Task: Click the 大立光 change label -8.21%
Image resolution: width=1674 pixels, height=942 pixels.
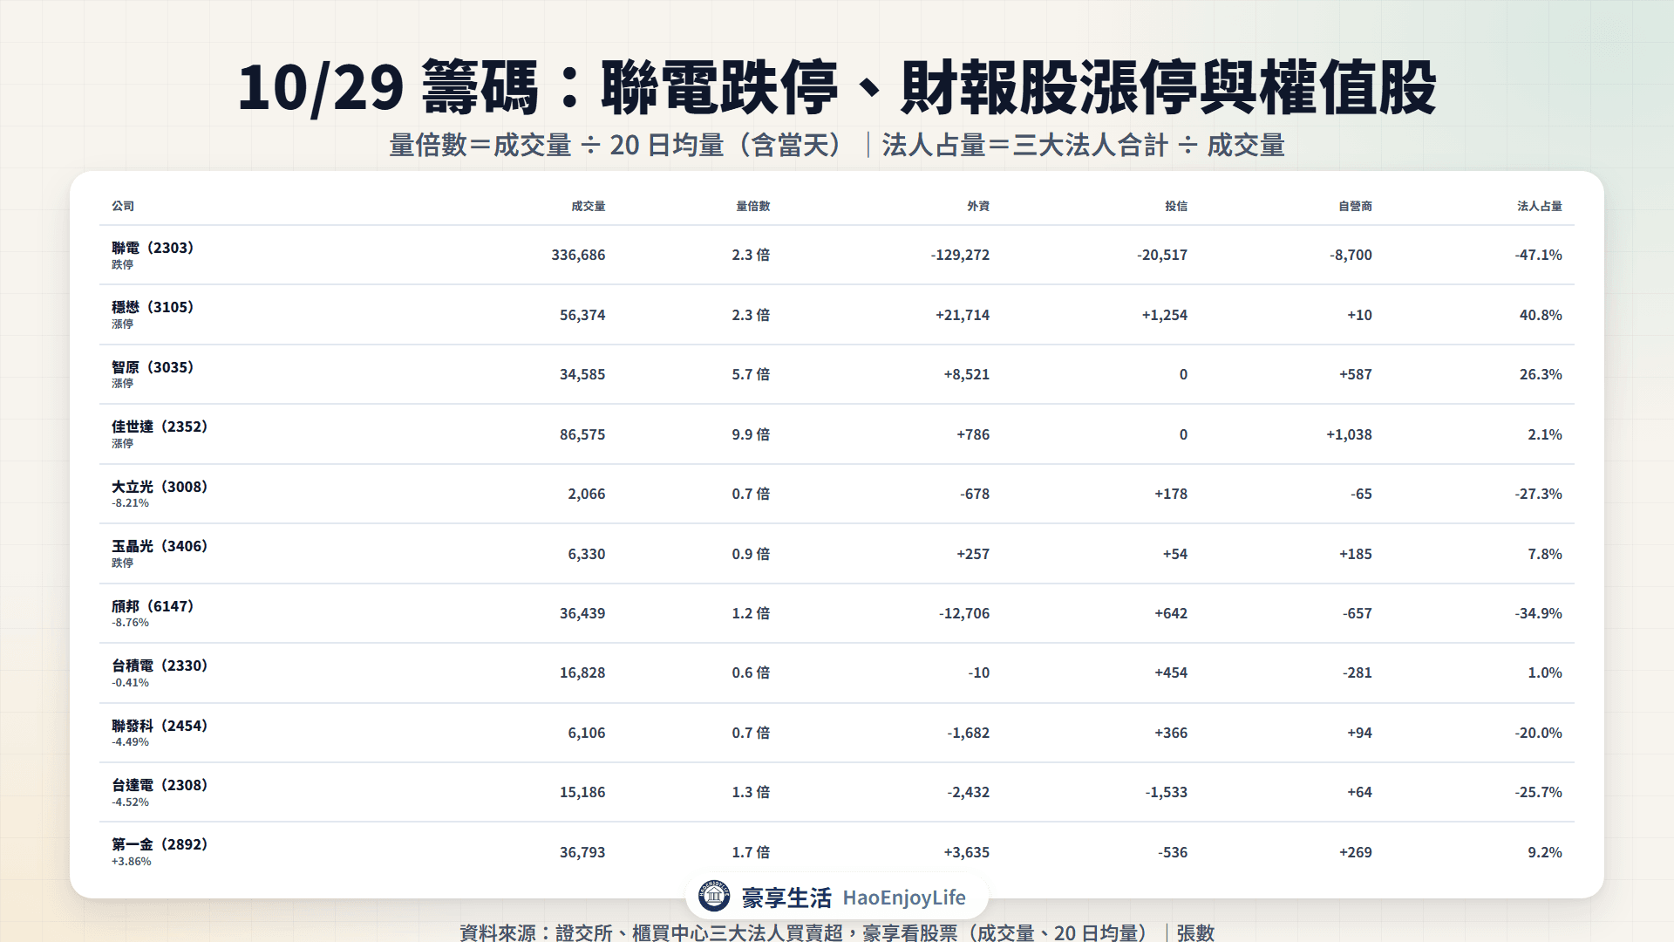Action: tap(131, 503)
